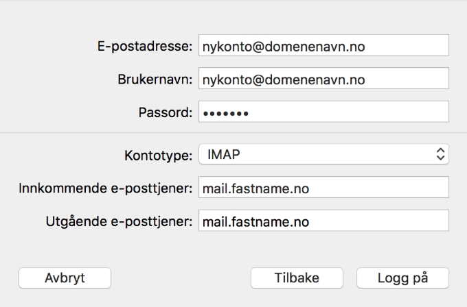
Task: Click the IMAP text in account type
Action: [x=224, y=155]
